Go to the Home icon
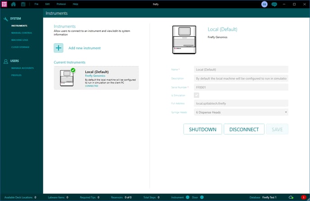The image size is (310, 201). coord(14,4)
